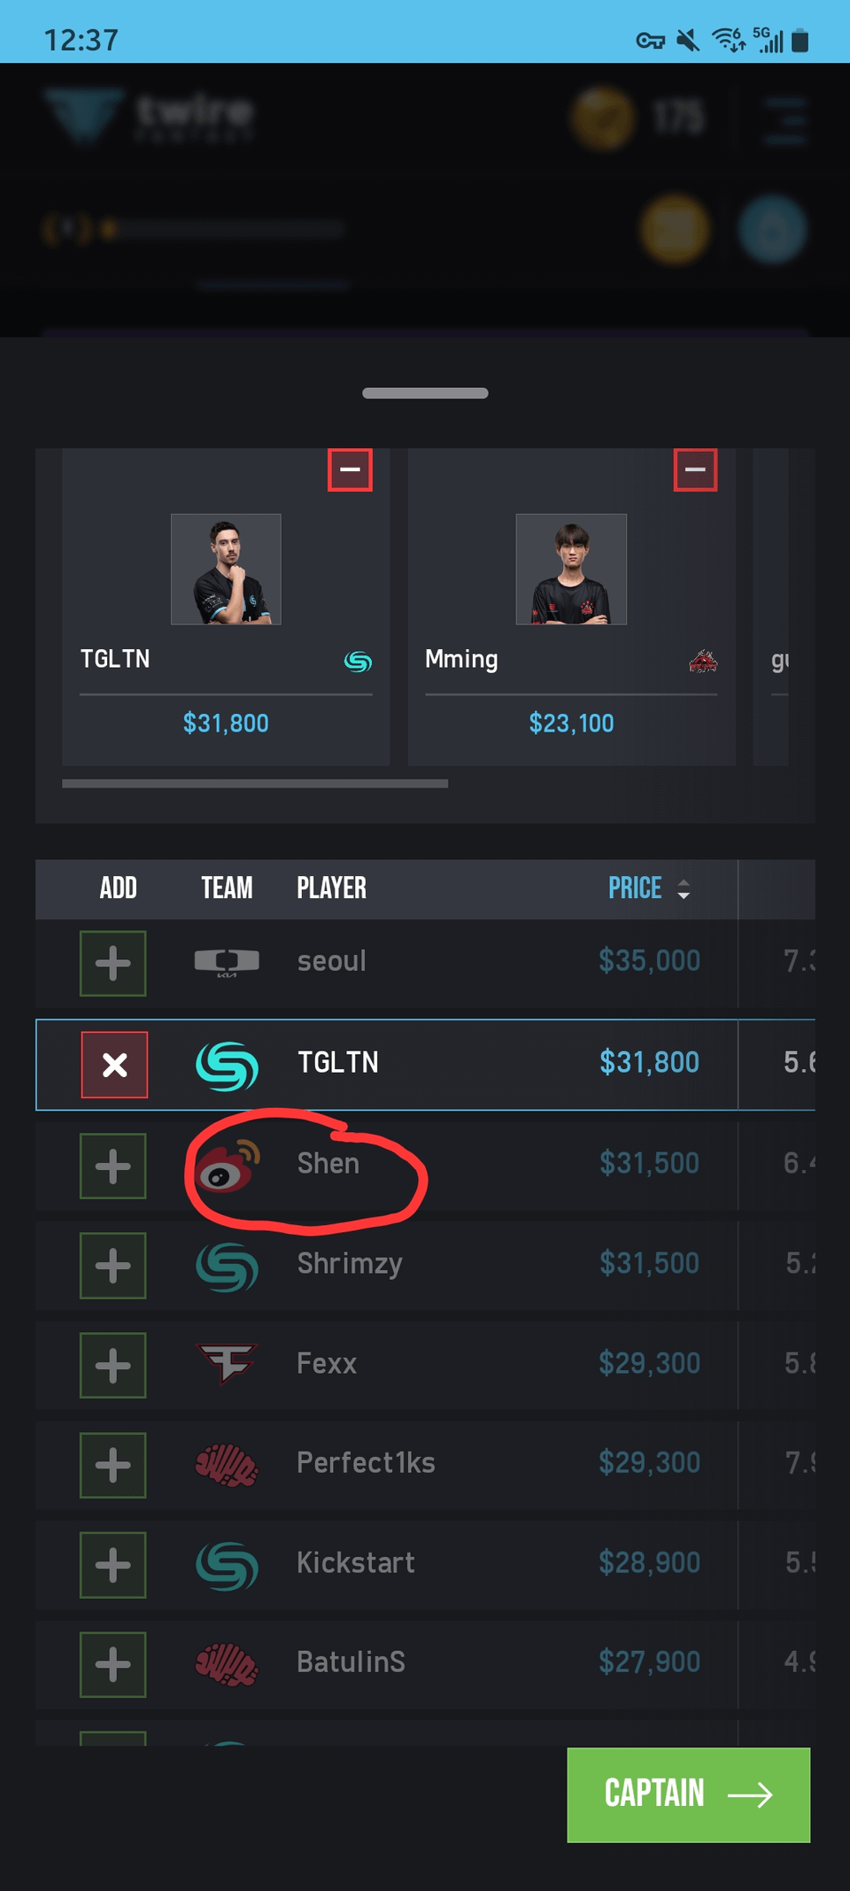Open TGLTN's player photo

point(226,570)
